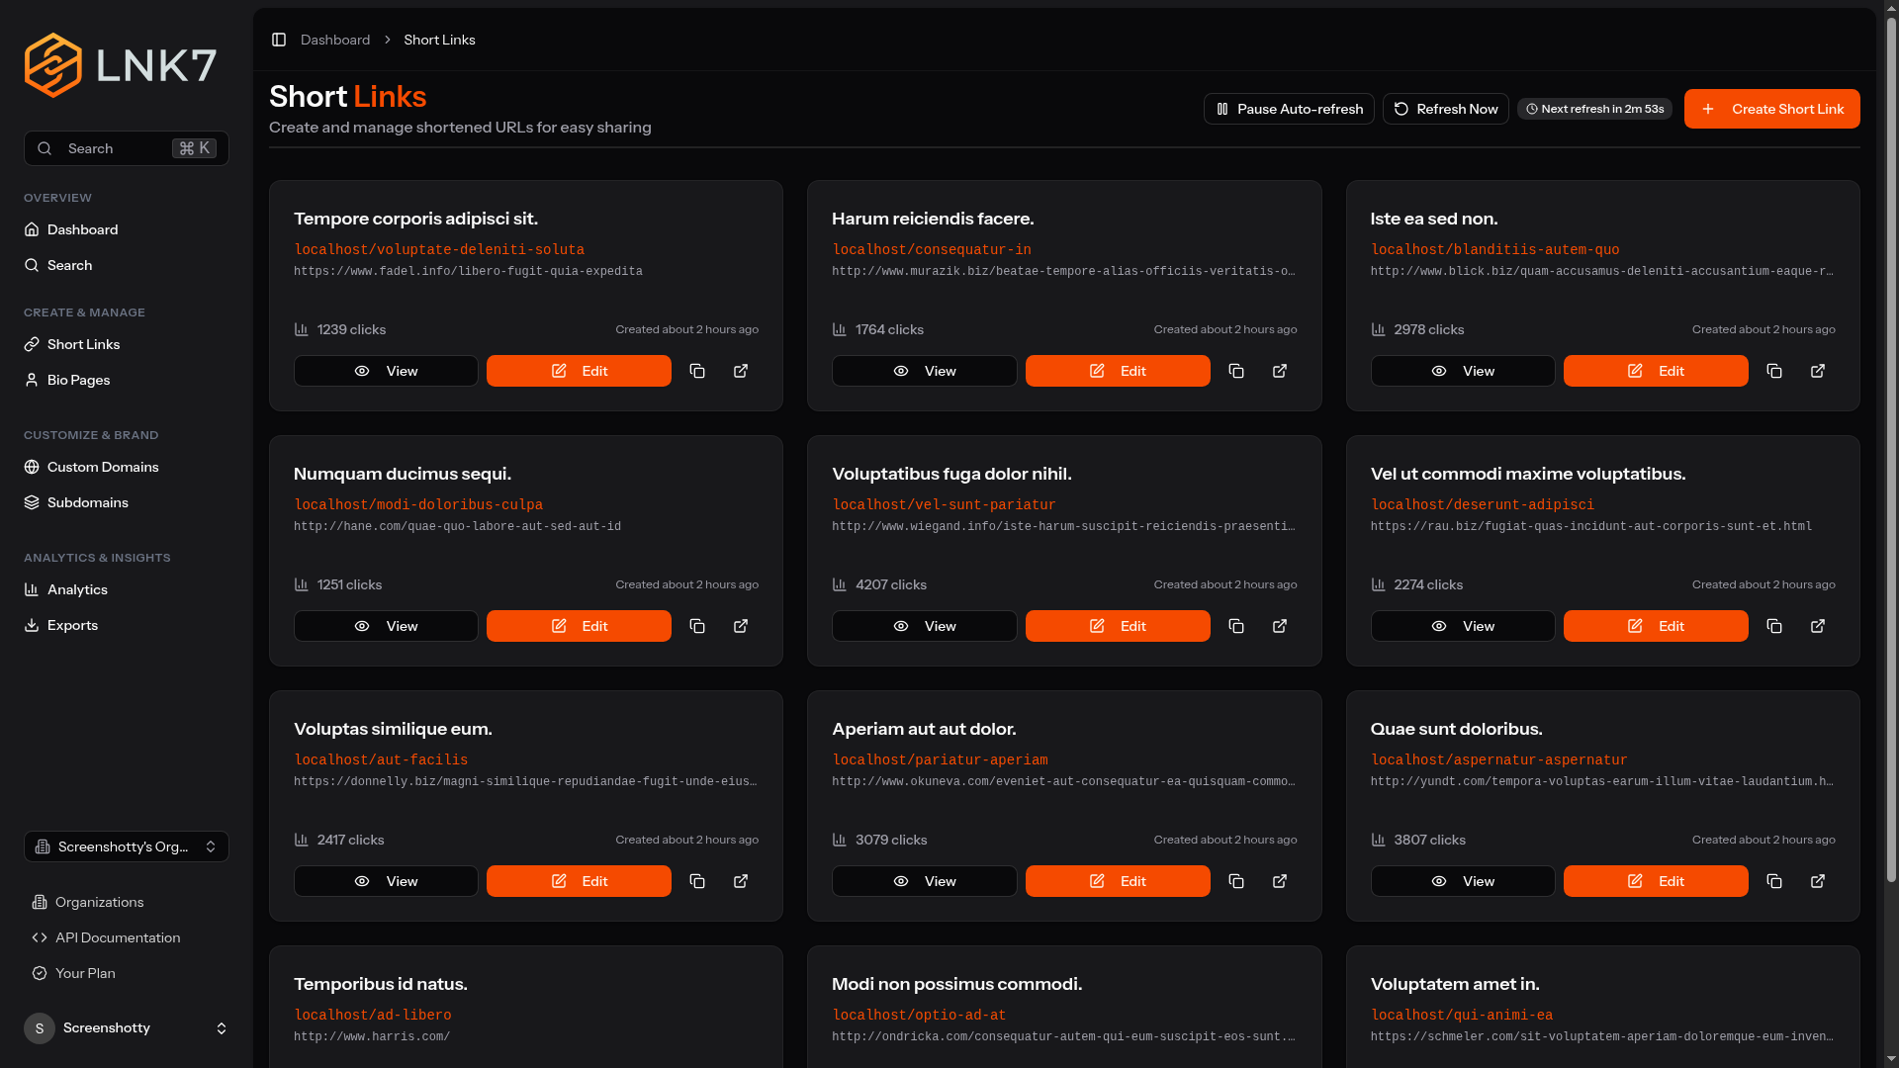Click Create Short Link button
1899x1068 pixels.
(1771, 109)
